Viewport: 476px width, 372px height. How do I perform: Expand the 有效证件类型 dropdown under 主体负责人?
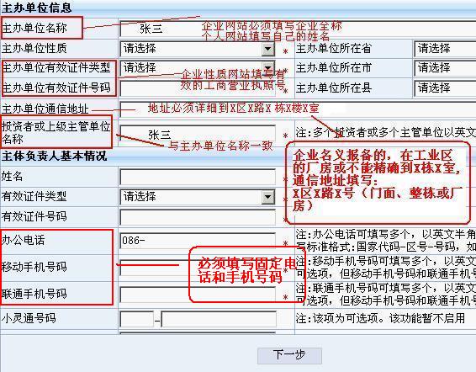[268, 197]
